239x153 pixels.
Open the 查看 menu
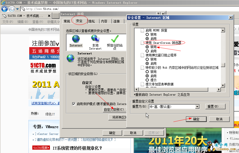tap(37, 21)
